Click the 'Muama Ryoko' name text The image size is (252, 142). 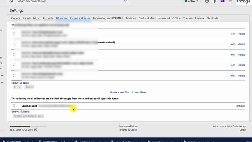[30, 106]
